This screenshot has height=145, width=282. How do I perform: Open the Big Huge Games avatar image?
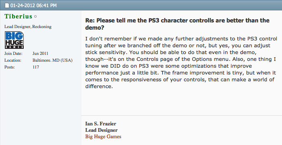point(14,40)
